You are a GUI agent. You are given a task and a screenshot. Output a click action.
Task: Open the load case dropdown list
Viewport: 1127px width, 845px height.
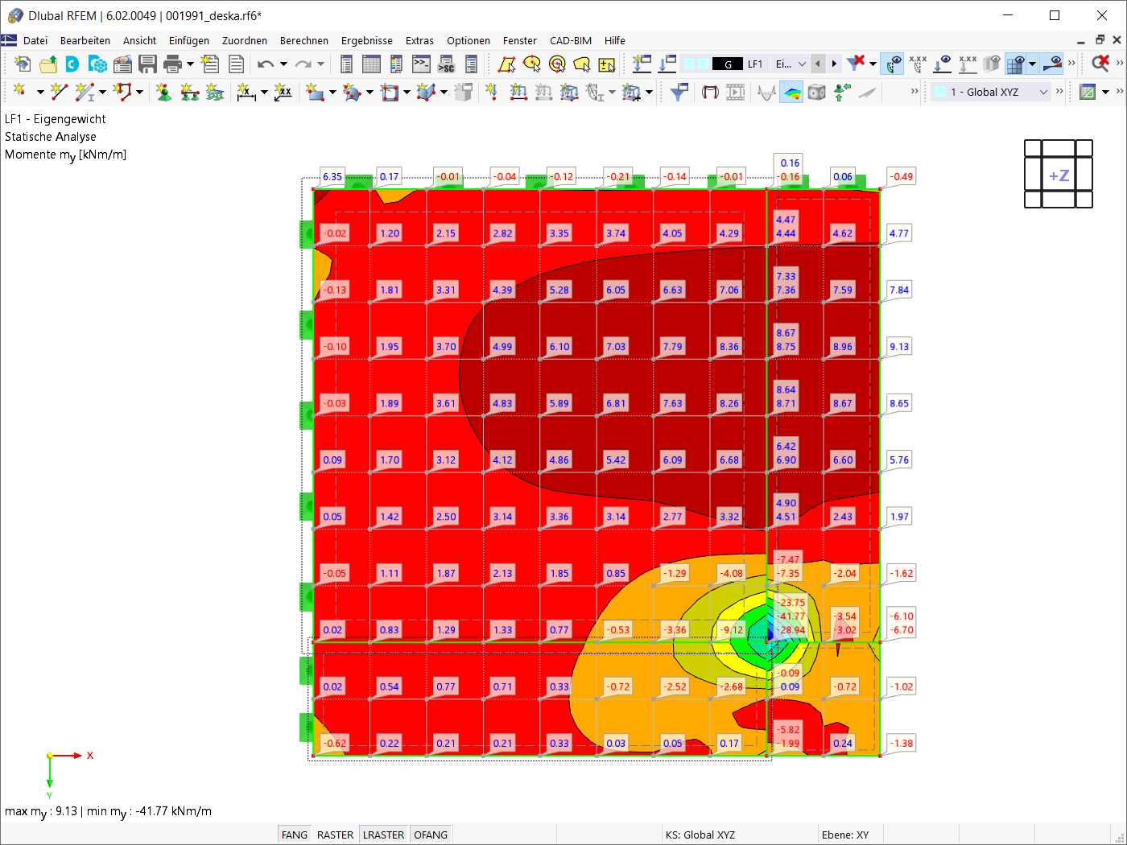click(x=802, y=64)
